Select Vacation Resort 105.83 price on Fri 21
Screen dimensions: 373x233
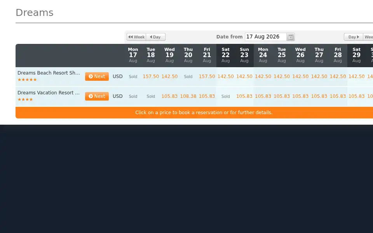[207, 96]
